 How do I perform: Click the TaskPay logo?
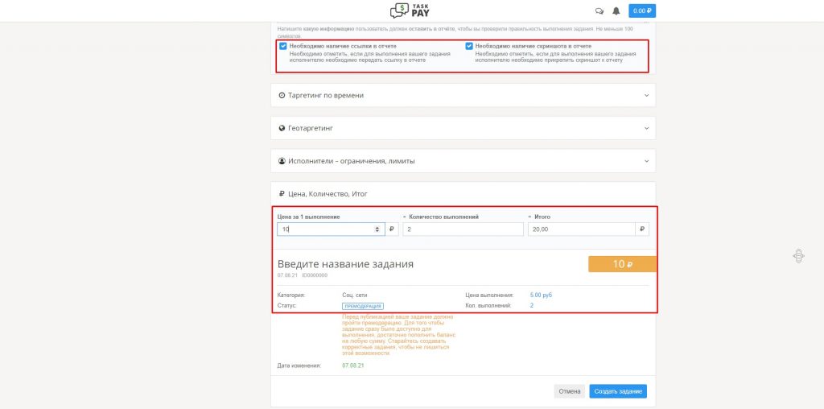(411, 10)
